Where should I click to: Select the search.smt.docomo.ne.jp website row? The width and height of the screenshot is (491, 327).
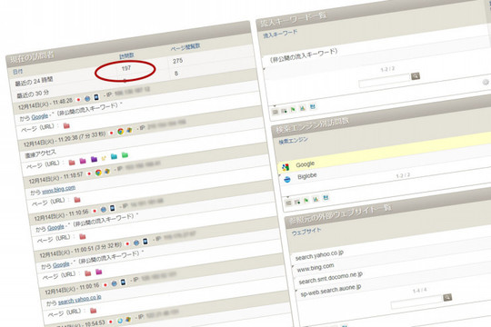[391, 272]
